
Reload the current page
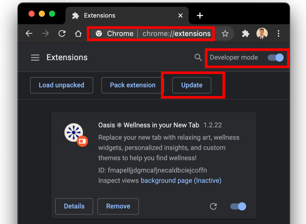62,34
